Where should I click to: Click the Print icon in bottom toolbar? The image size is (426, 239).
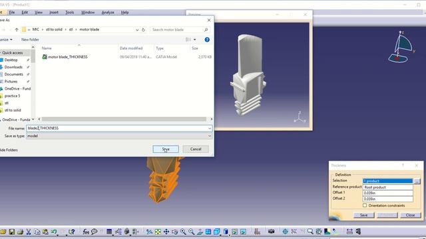(20, 232)
